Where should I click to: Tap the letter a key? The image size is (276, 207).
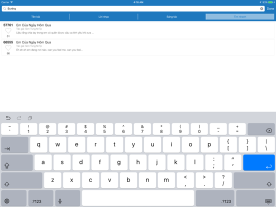point(43,162)
